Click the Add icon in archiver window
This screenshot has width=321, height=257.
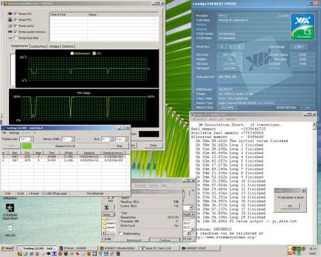[110, 199]
